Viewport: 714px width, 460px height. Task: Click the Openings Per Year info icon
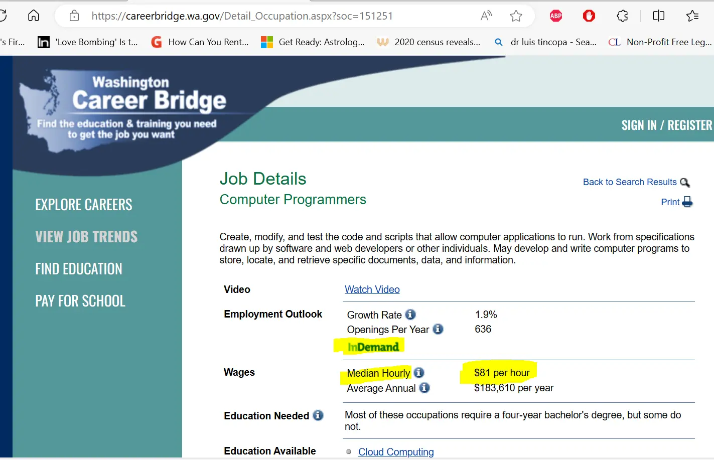pyautogui.click(x=438, y=329)
